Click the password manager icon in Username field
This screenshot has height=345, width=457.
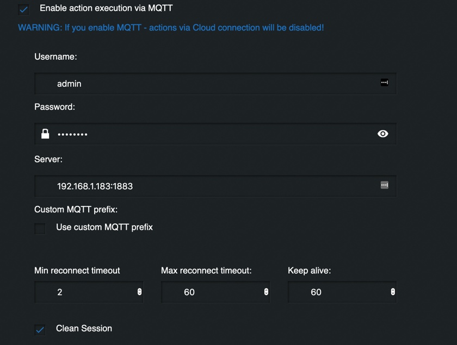tap(385, 83)
